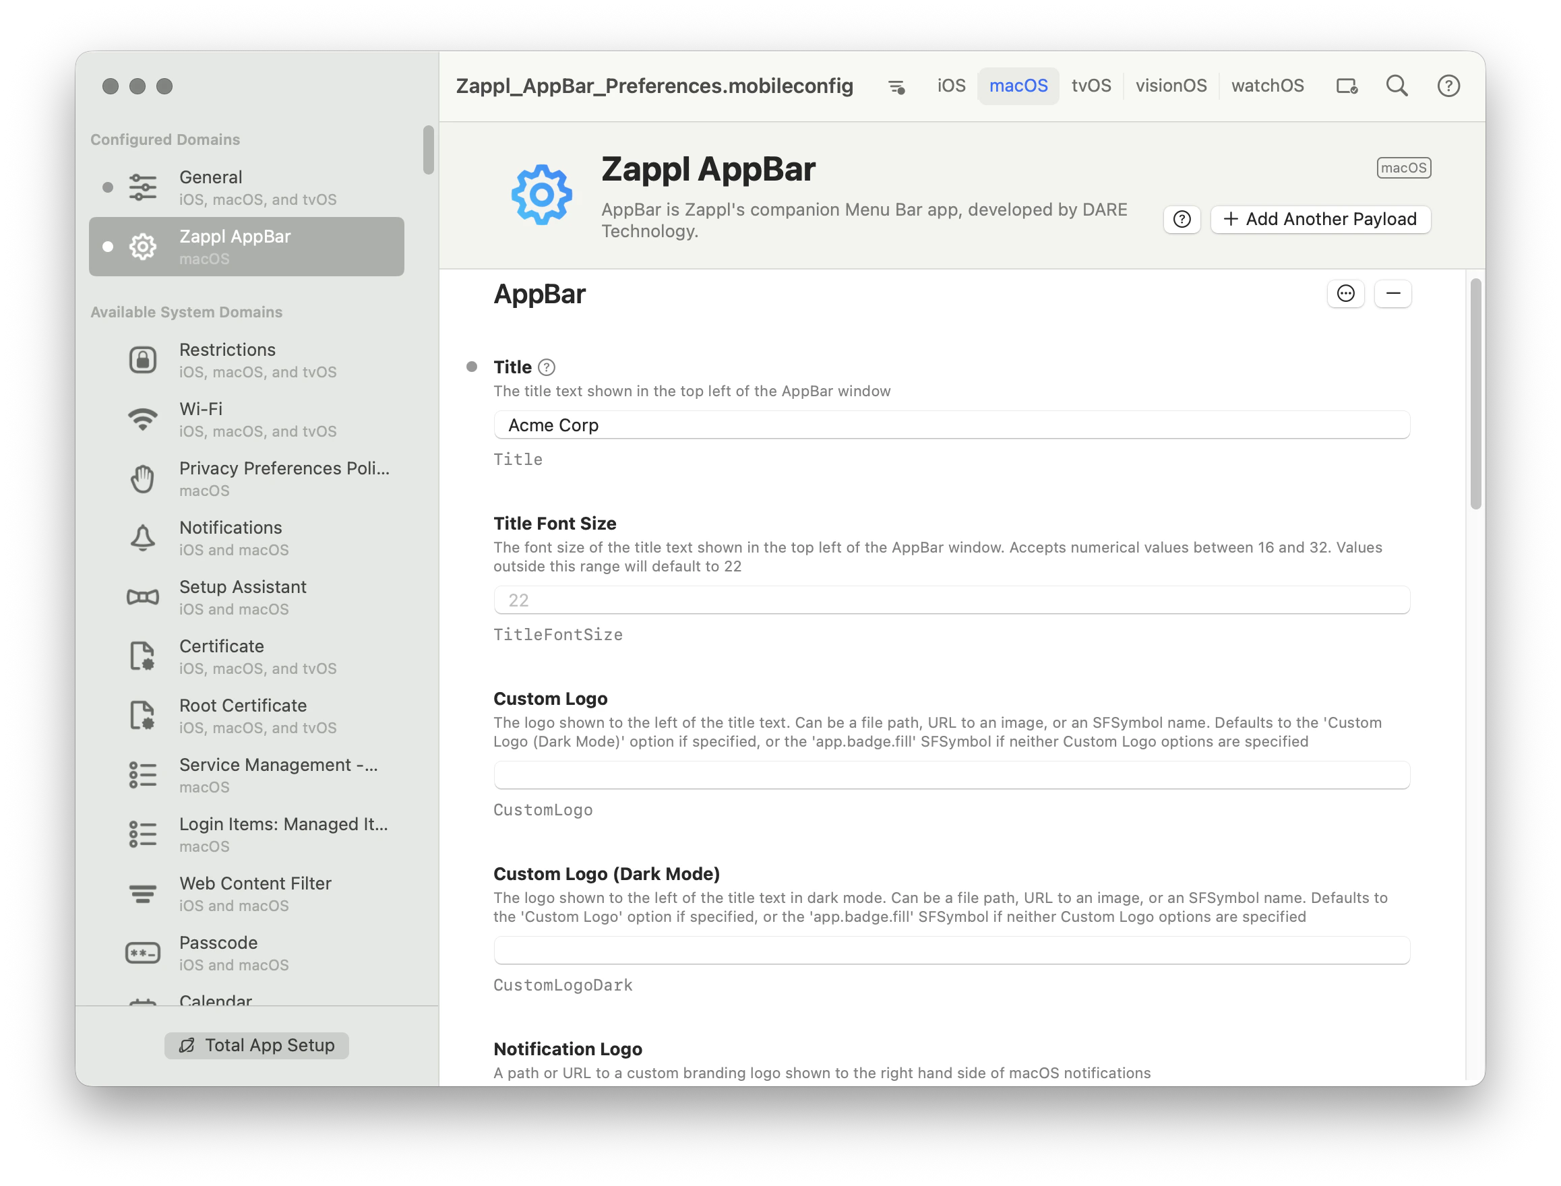The image size is (1561, 1186).
Task: Click the Total App Setup button
Action: click(x=256, y=1046)
